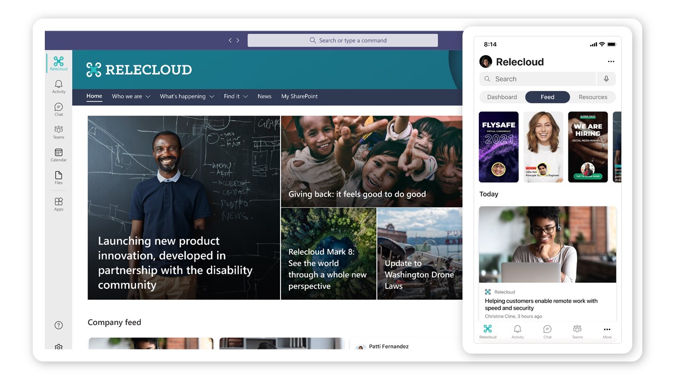Click the Search or type a command box
The width and height of the screenshot is (675, 380).
pyautogui.click(x=343, y=40)
